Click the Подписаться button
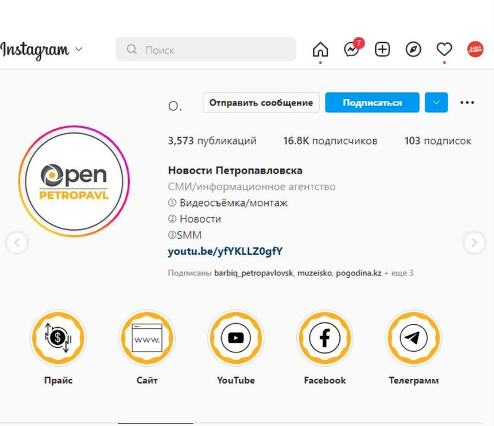The image size is (494, 426). 372,102
